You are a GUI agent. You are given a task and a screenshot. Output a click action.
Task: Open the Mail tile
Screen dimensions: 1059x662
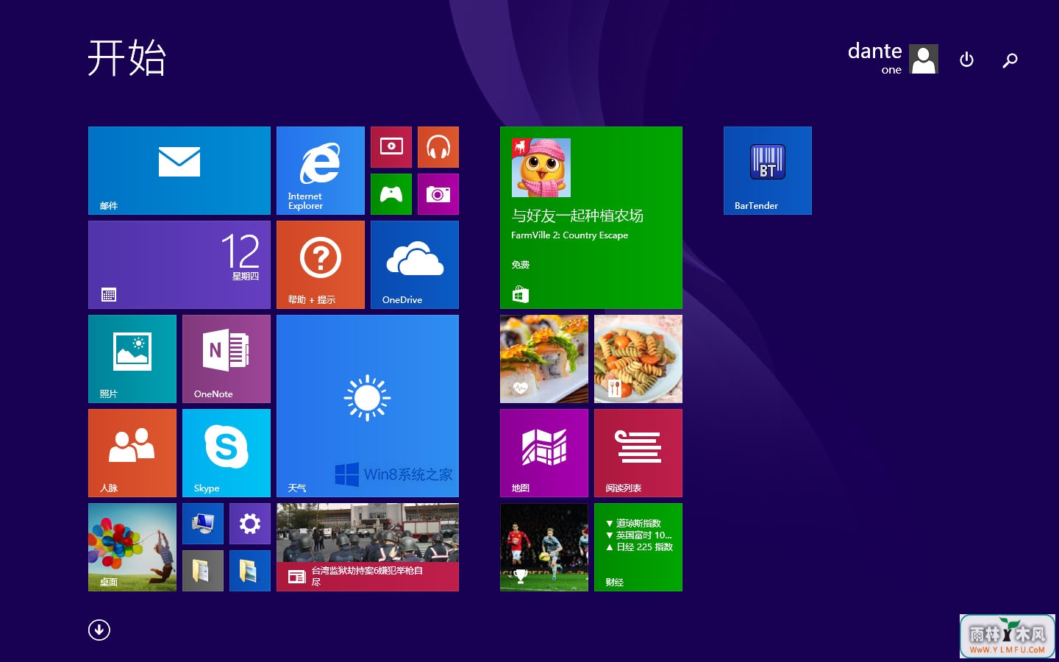point(179,171)
